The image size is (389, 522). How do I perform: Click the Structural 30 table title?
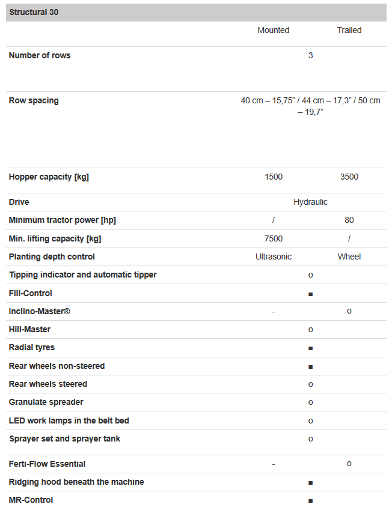[x=34, y=12]
